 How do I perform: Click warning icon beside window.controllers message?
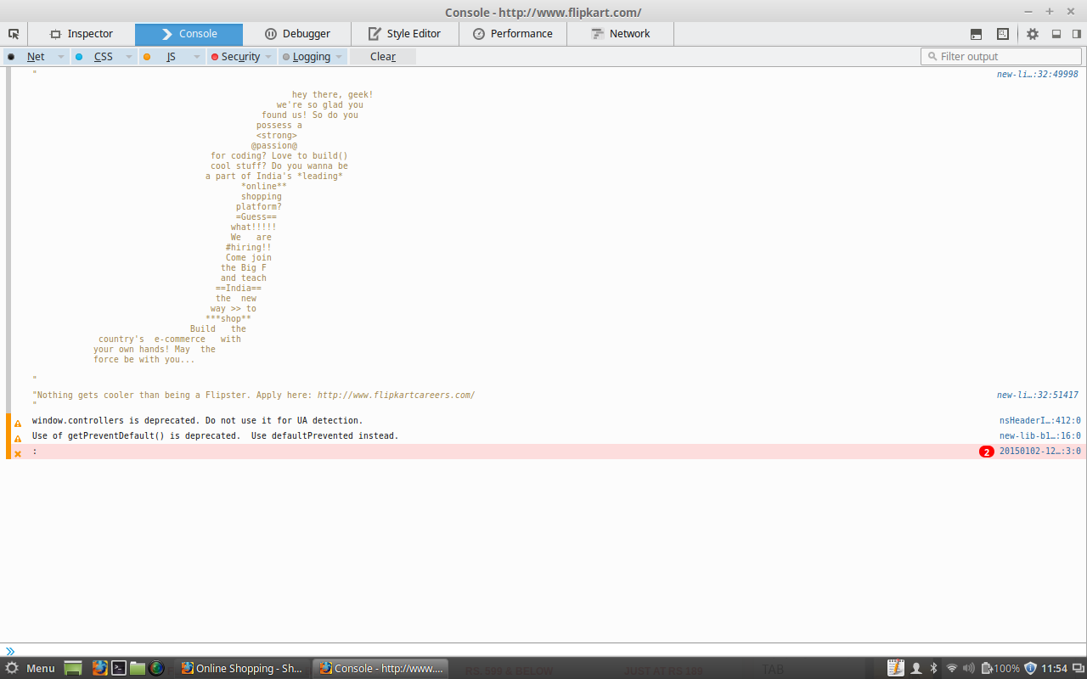[18, 423]
